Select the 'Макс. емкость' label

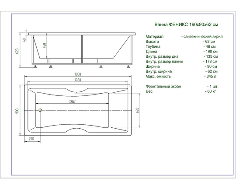tap(158, 77)
